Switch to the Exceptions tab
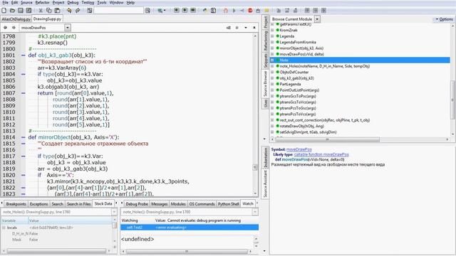 pyautogui.click(x=38, y=204)
